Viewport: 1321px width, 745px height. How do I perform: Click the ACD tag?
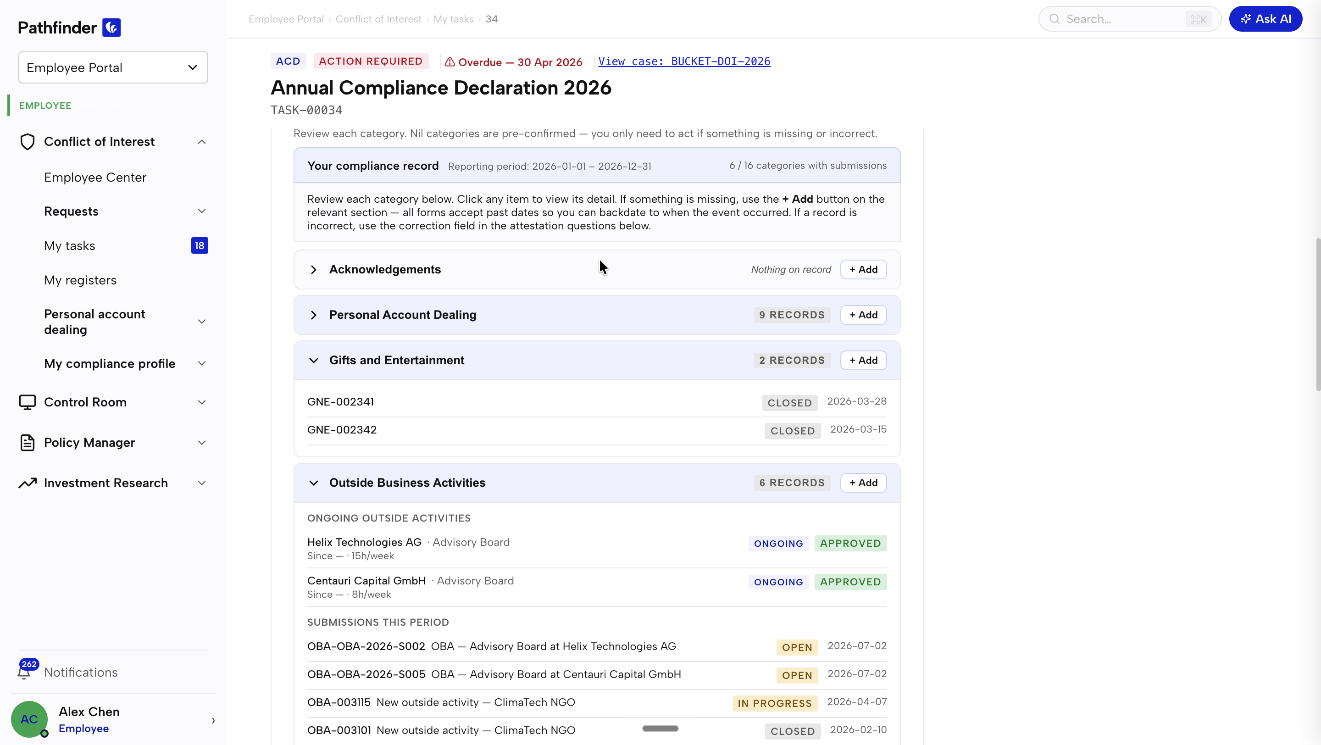pyautogui.click(x=288, y=61)
